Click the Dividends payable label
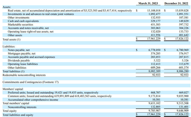191x117 pixels. click(x=19, y=61)
